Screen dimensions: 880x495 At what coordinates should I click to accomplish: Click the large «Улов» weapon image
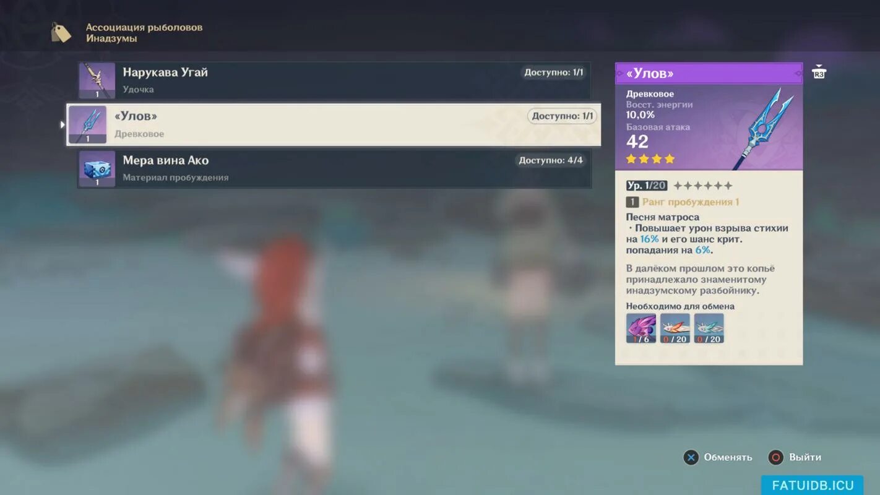761,128
